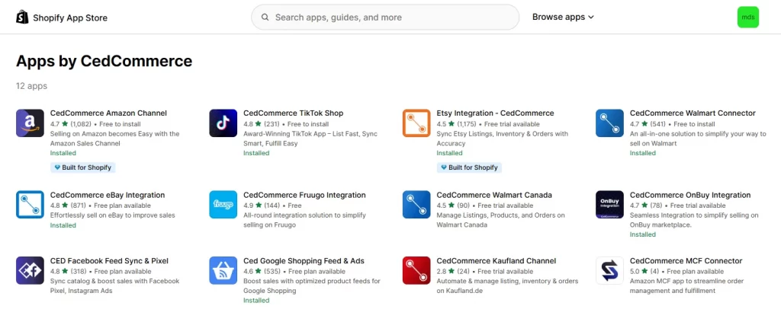Open Etsy Integration - CedCommerce title link
781x309 pixels.
point(495,113)
